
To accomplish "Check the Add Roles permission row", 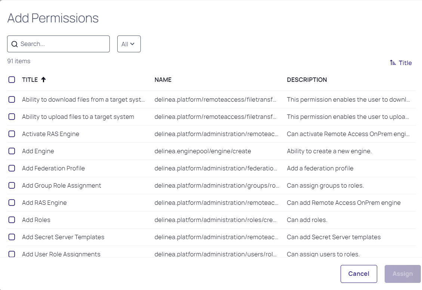I will coord(12,220).
